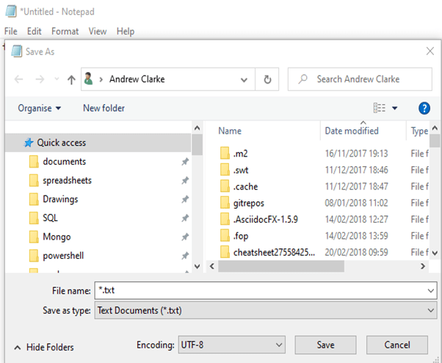The width and height of the screenshot is (442, 363).
Task: Sort files by Type column
Action: [419, 131]
